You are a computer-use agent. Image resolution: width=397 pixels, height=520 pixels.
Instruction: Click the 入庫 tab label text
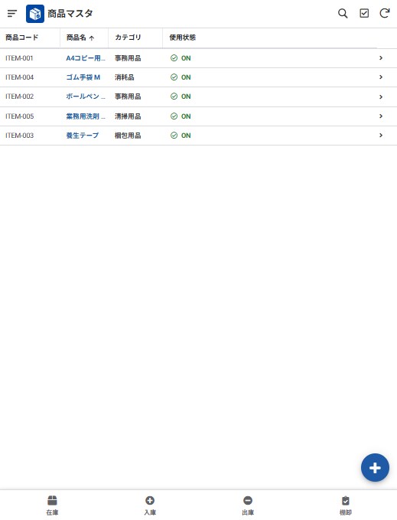[x=150, y=512]
